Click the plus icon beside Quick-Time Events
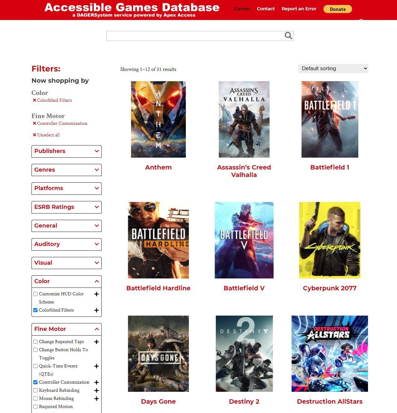The width and height of the screenshot is (397, 413). click(96, 366)
